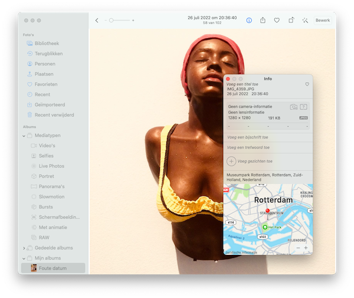354x298 pixels.
Task: Click the zoom in plus icon
Action: click(x=133, y=20)
